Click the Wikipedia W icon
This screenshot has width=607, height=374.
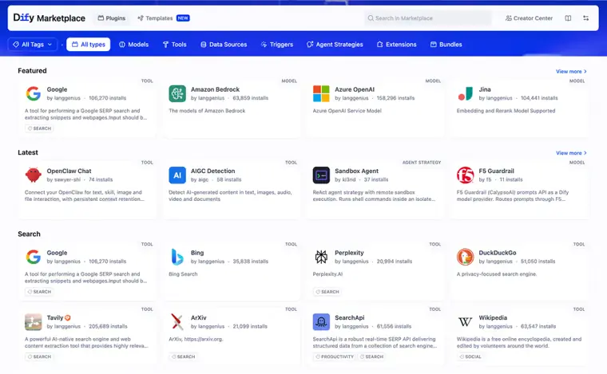pyautogui.click(x=466, y=322)
